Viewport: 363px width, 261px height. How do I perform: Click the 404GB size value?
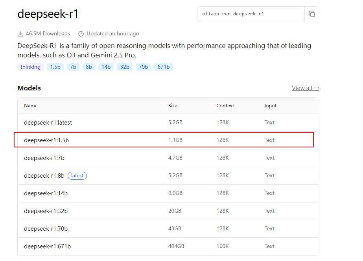(x=176, y=246)
